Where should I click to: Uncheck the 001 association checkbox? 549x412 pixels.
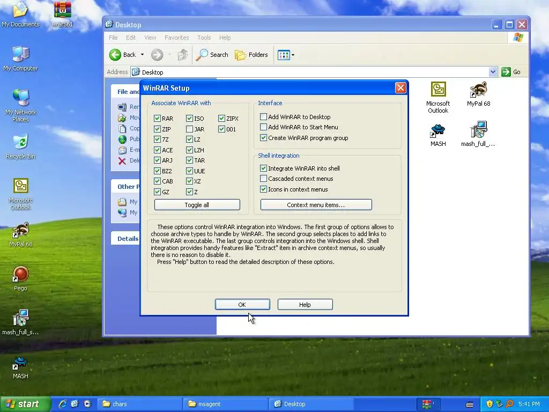[x=221, y=129]
